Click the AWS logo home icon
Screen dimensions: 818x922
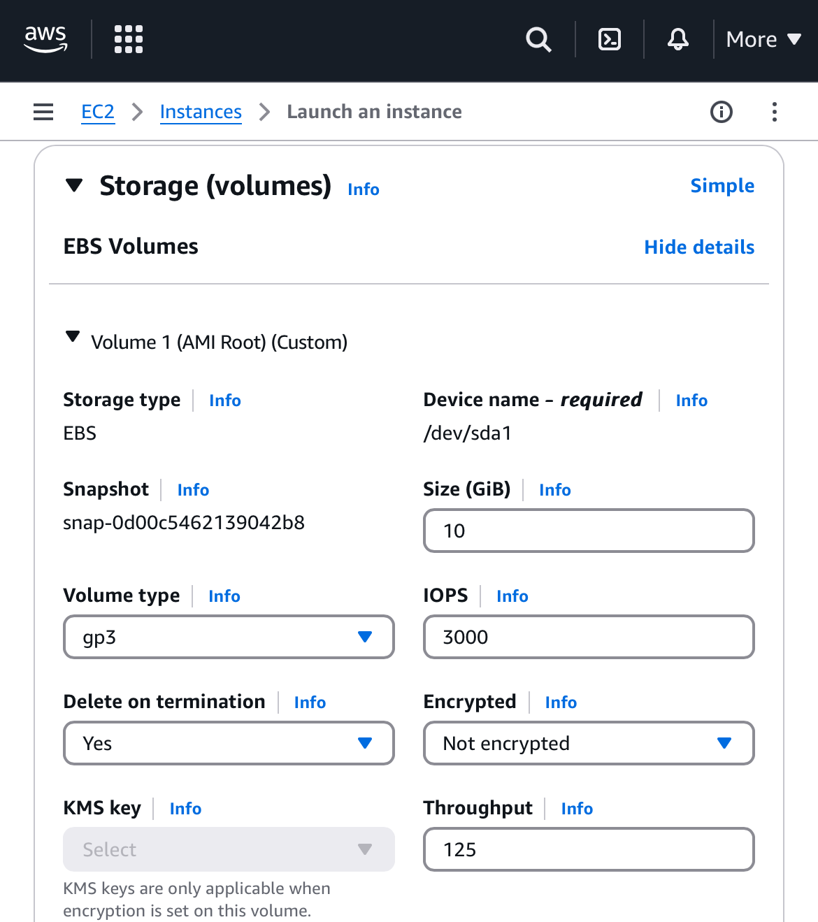45,39
